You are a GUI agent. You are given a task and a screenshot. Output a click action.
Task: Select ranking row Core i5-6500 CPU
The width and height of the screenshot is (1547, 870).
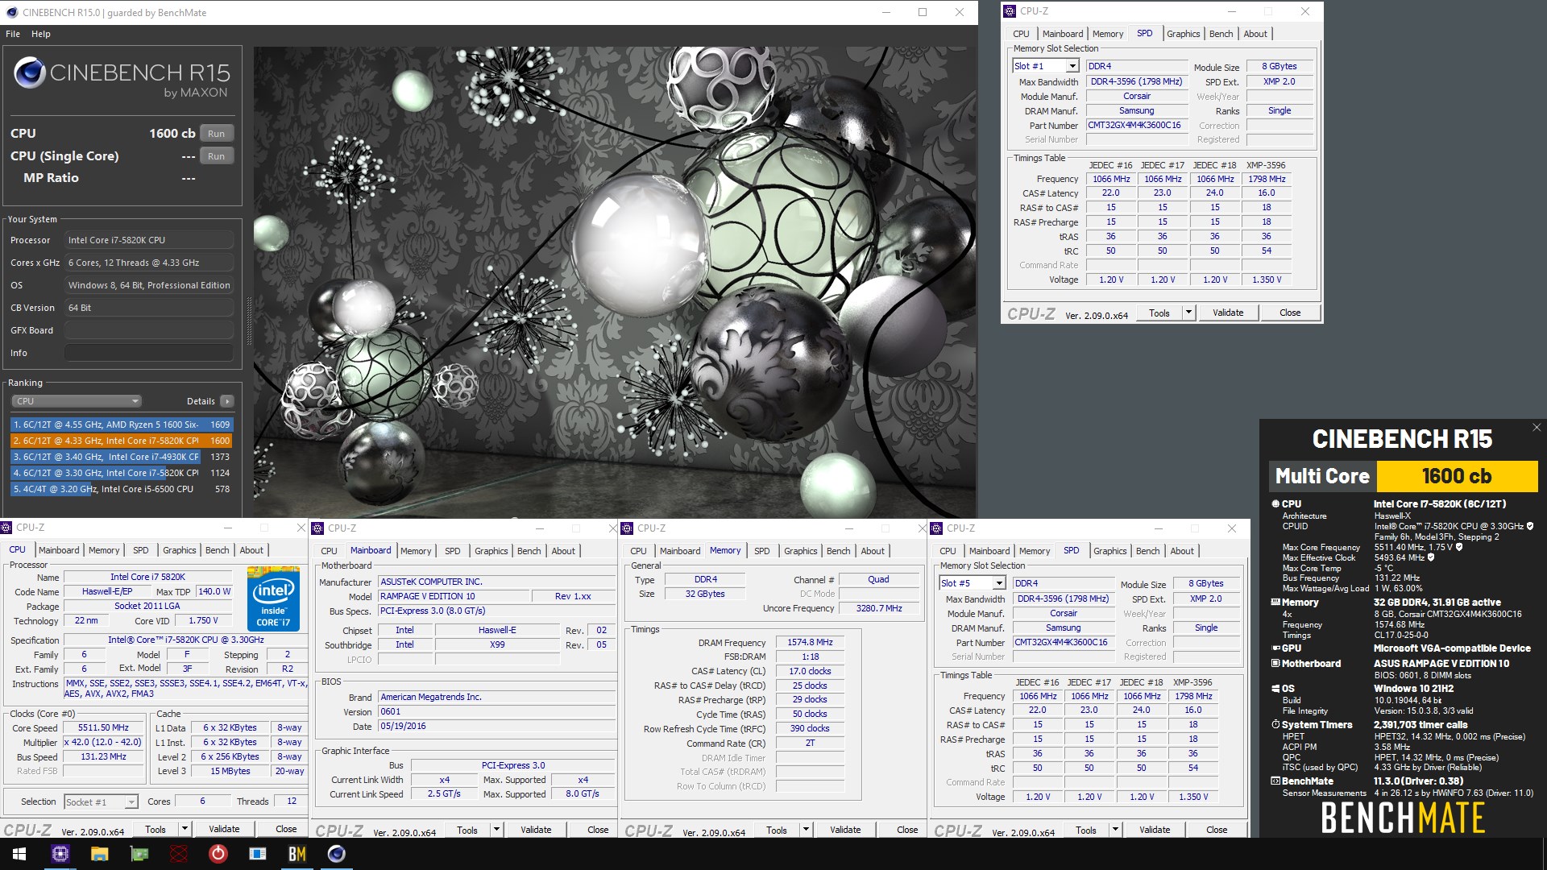pos(122,489)
